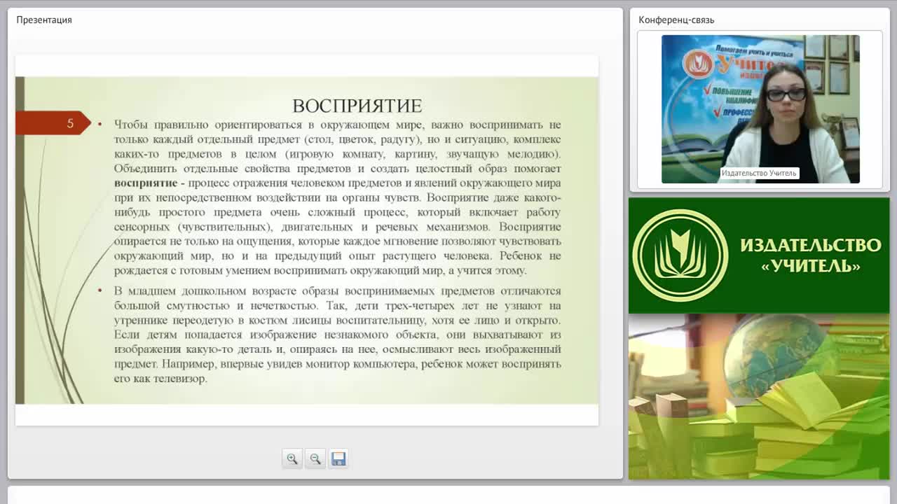Click the Издательство «Учитель» logo banner
This screenshot has height=504, width=897.
(759, 255)
